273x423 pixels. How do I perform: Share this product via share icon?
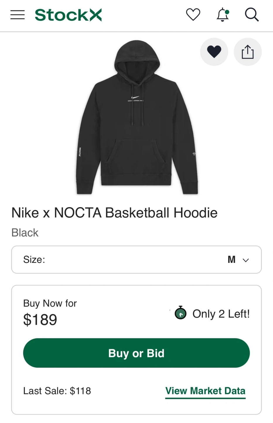point(248,52)
